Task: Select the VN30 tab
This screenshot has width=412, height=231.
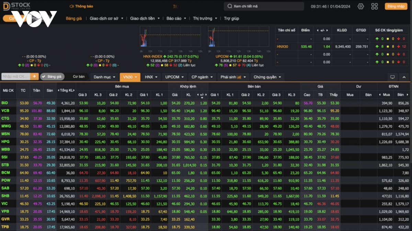Action: click(130, 77)
